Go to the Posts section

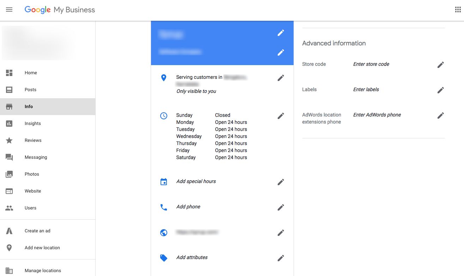(x=30, y=89)
